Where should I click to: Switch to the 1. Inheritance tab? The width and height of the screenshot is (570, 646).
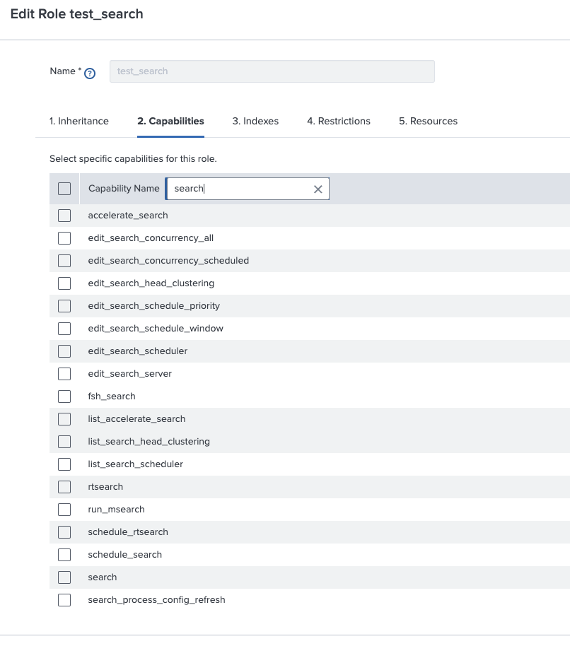79,121
